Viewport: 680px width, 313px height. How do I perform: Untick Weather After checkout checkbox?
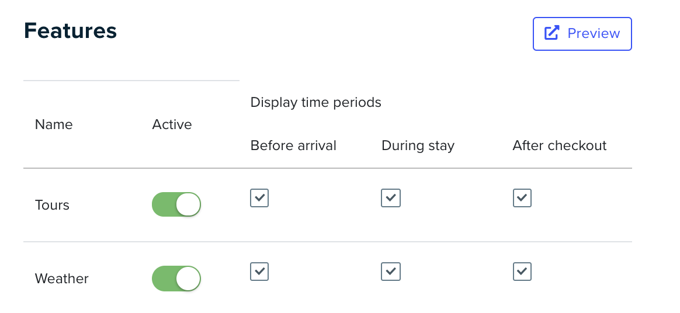[522, 272]
